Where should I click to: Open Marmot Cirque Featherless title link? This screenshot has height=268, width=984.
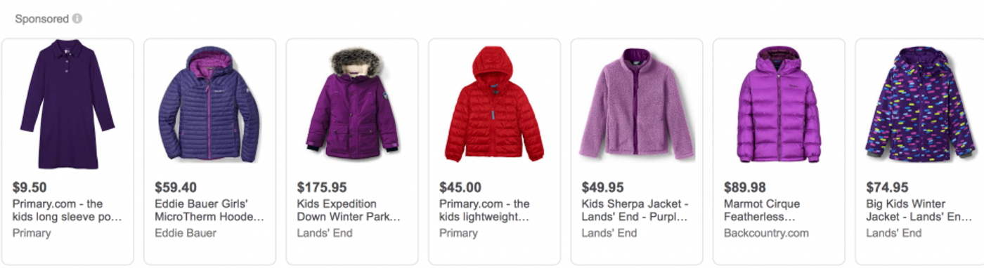click(x=762, y=210)
